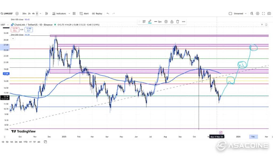Toggle the lock on the selected drawing
Image resolution: width=273 pixels, height=156 pixels.
click(x=172, y=22)
